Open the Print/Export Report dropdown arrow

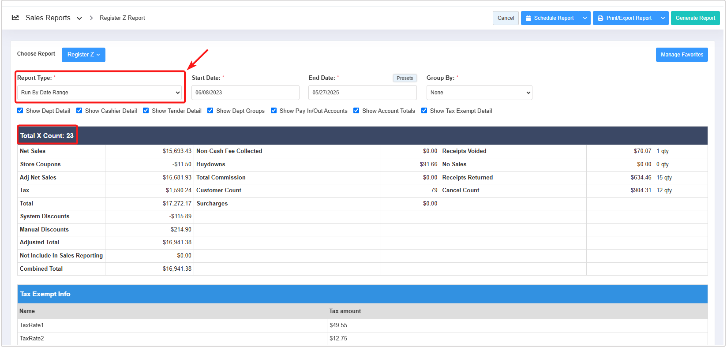tap(663, 18)
